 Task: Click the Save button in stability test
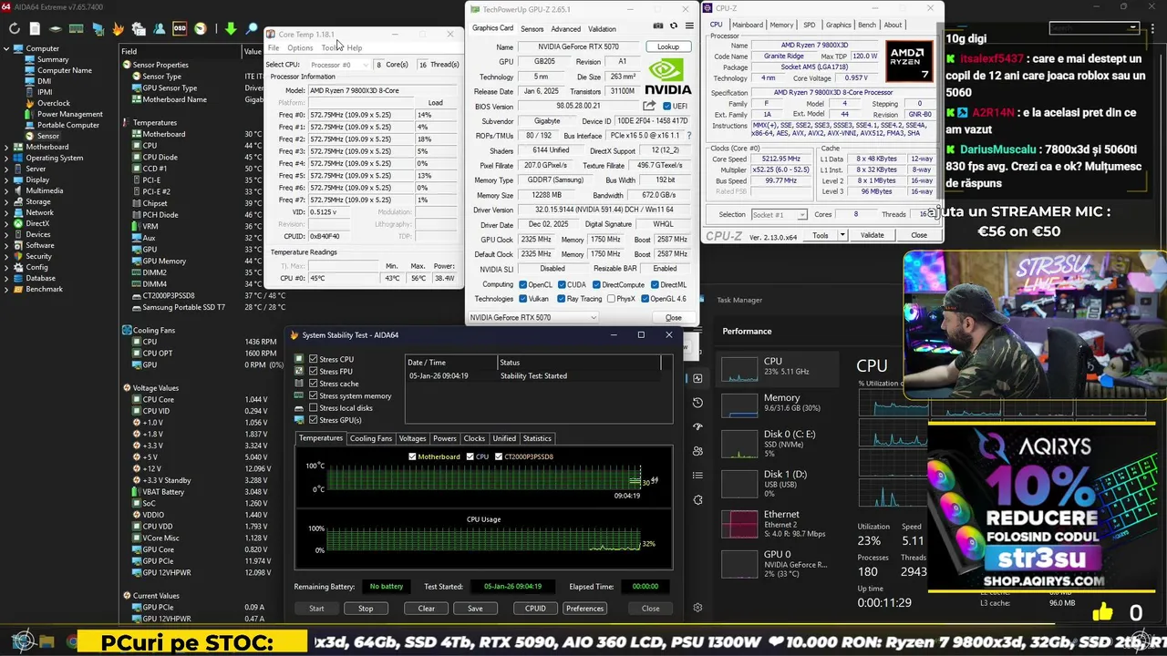[x=475, y=608]
